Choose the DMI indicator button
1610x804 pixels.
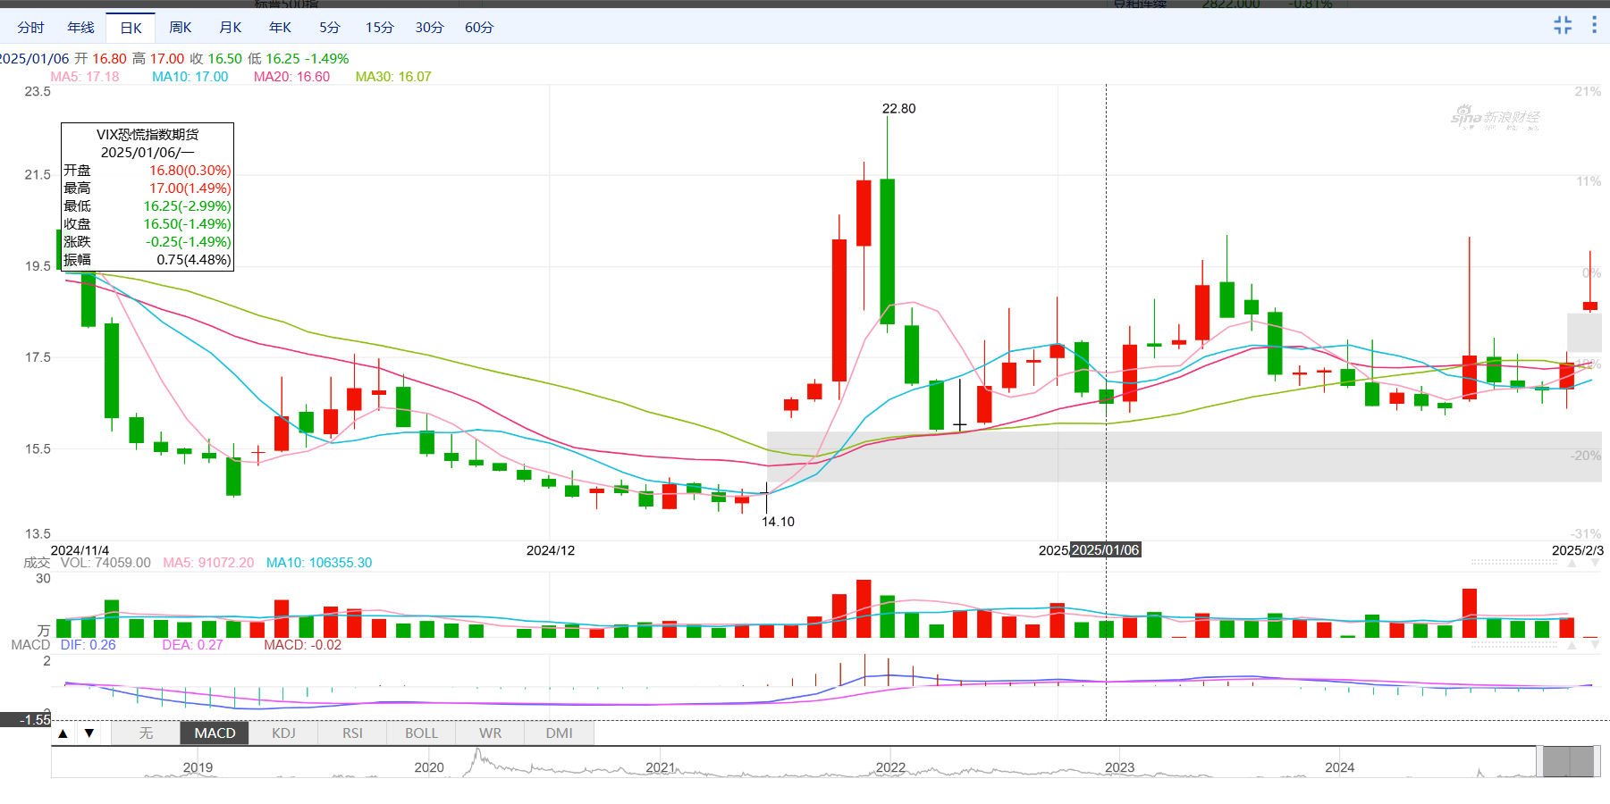pos(559,733)
